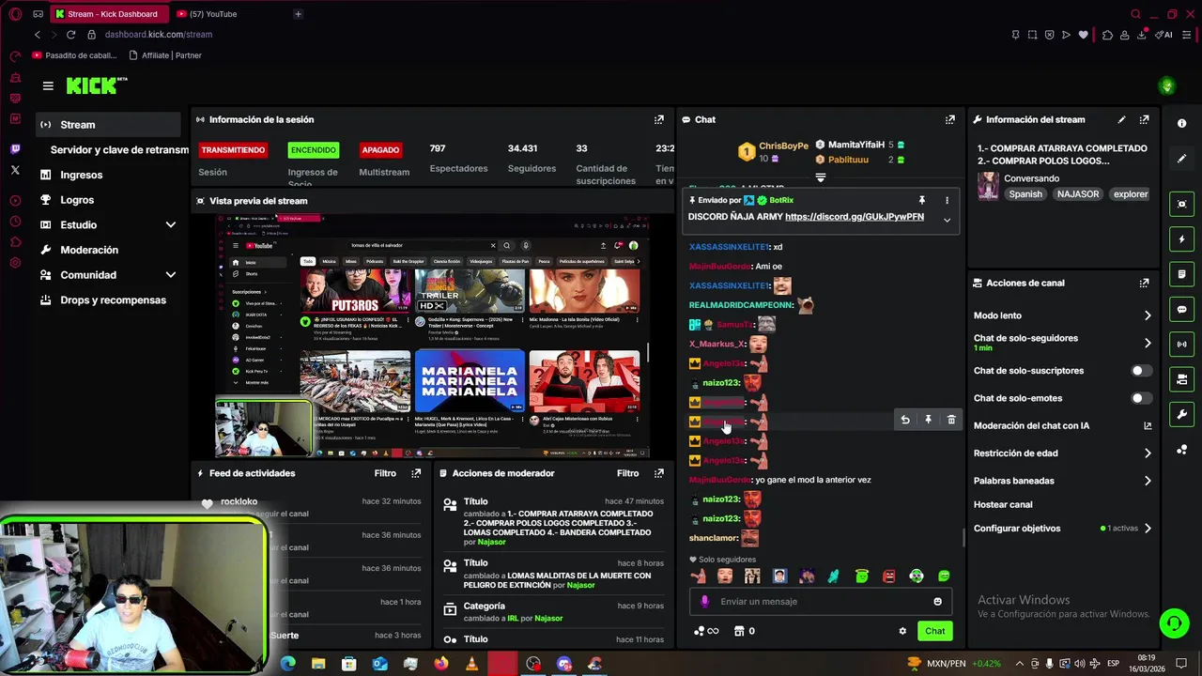
Task: Open Servidor y clave de retransmisión
Action: (119, 150)
